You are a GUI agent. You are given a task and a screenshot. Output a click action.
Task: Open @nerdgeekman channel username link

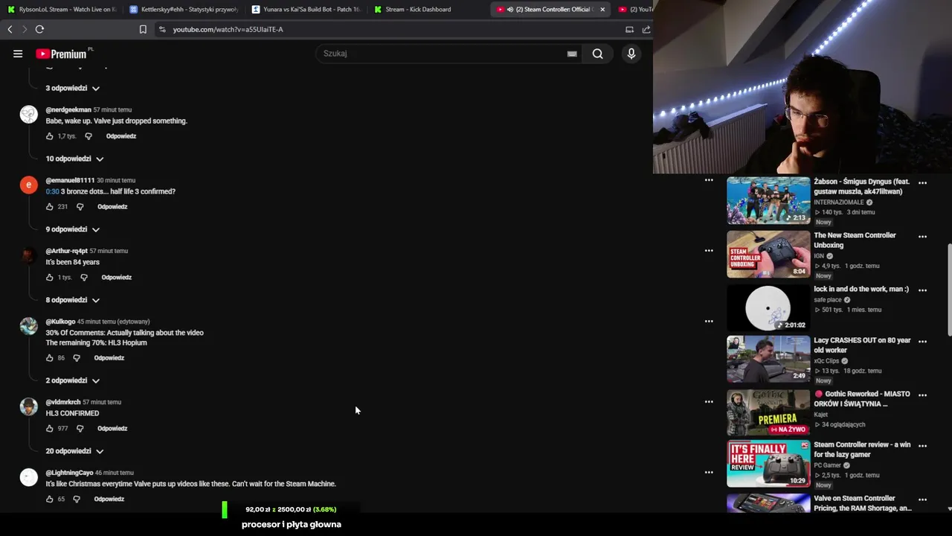[68, 109]
